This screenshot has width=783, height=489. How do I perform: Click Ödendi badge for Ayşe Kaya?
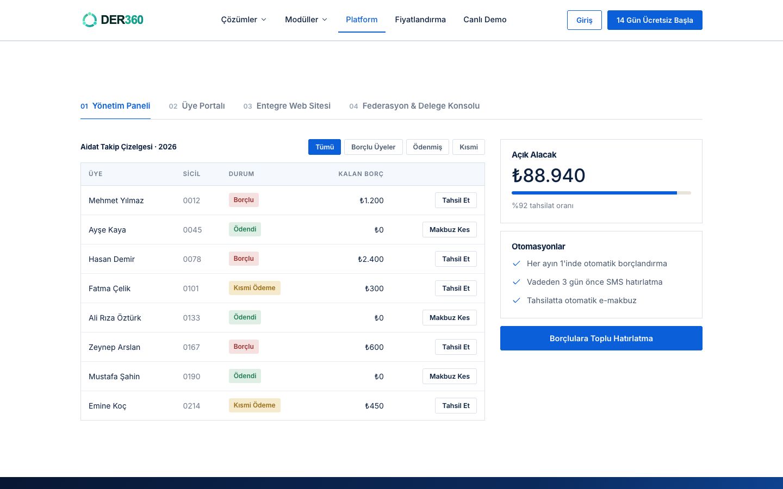(245, 229)
